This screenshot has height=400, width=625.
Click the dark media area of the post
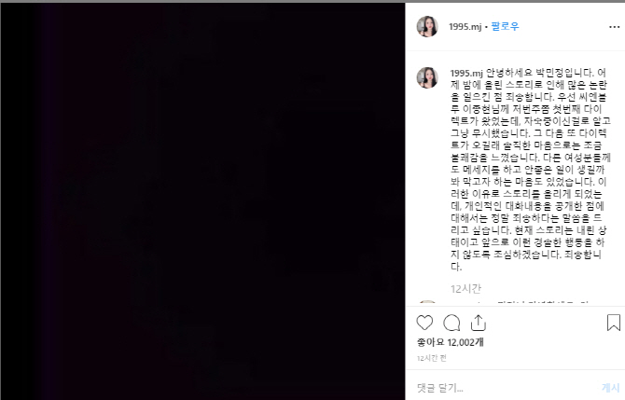coord(202,201)
